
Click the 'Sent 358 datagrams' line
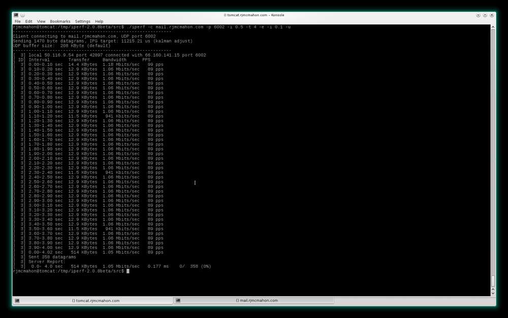[x=45, y=257]
